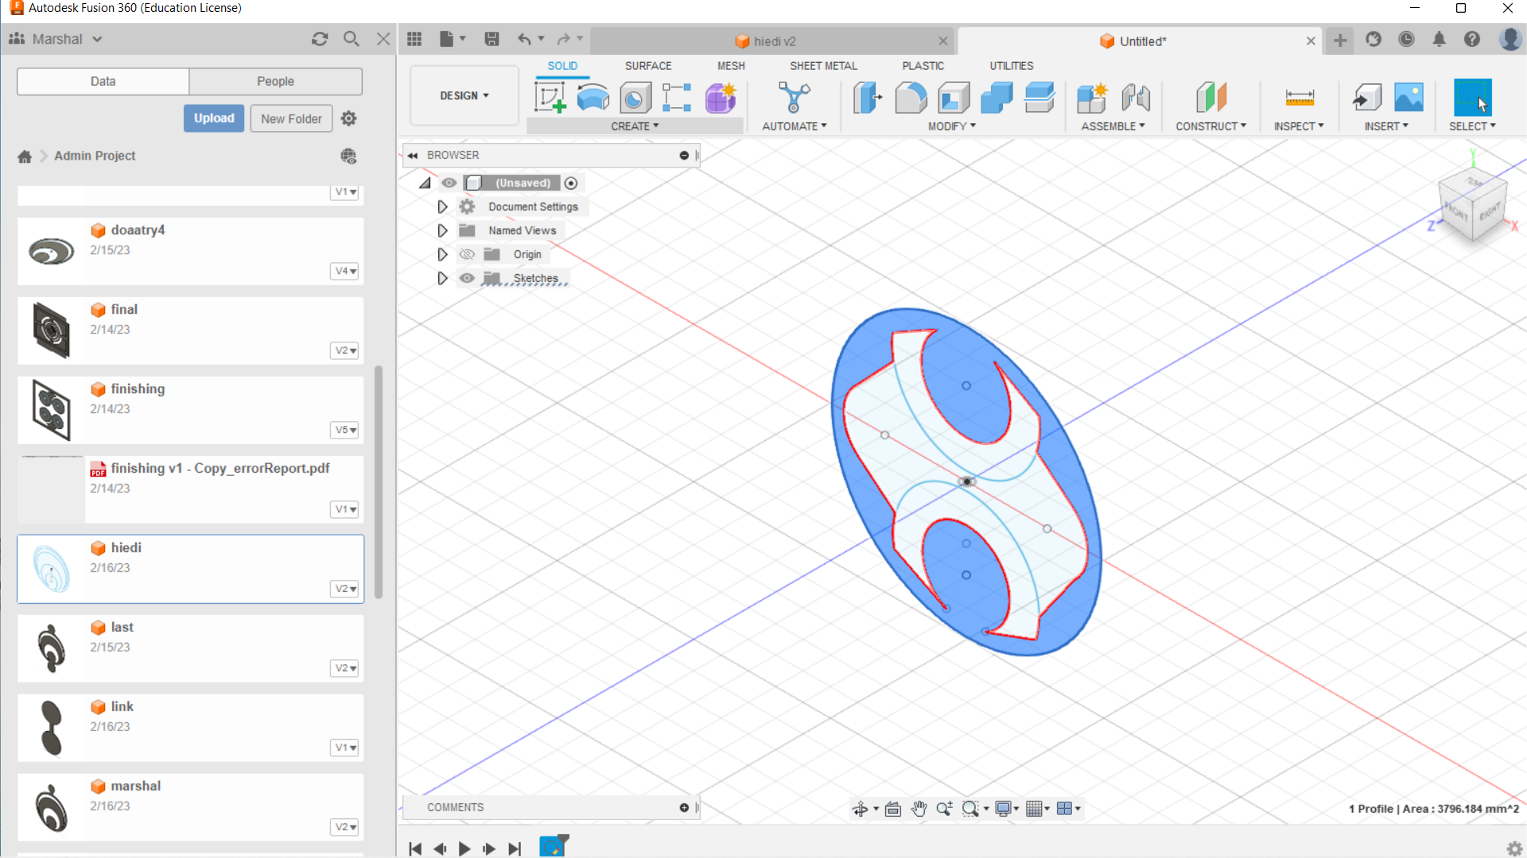Click the data panel vertical scrollbar

pos(379,481)
